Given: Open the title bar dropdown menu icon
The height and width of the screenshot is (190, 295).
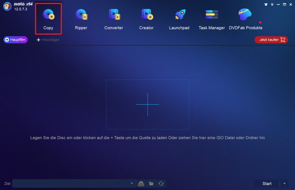Looking at the screenshot, I should pyautogui.click(x=272, y=4).
